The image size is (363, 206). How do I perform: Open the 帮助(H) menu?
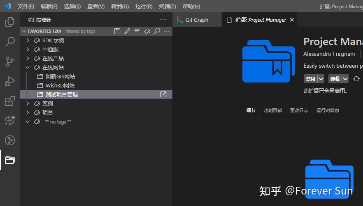[x=191, y=6]
